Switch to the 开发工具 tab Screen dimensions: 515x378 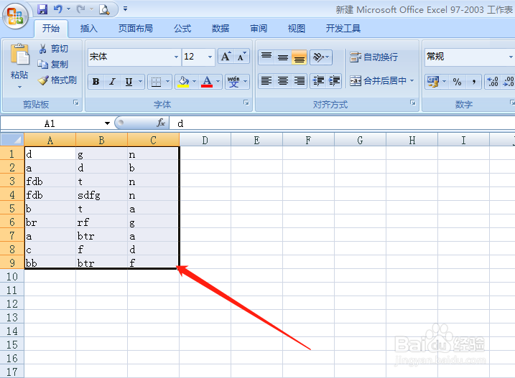(x=343, y=29)
